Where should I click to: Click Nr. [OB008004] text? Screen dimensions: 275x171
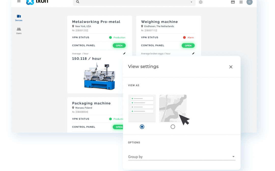pos(80,112)
